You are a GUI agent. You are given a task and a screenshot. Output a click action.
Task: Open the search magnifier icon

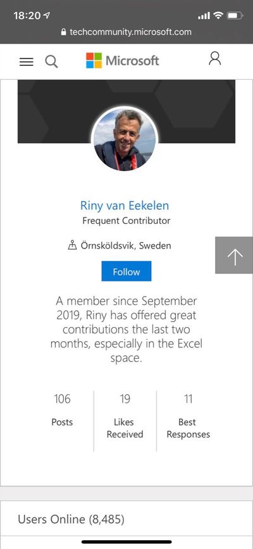(x=51, y=61)
